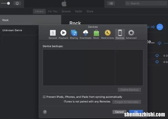Screen dimensions: 168x119
Task: Click the Rock heading in main pane
Action: (x=75, y=23)
